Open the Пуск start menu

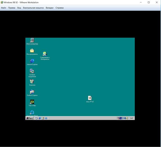29,118
